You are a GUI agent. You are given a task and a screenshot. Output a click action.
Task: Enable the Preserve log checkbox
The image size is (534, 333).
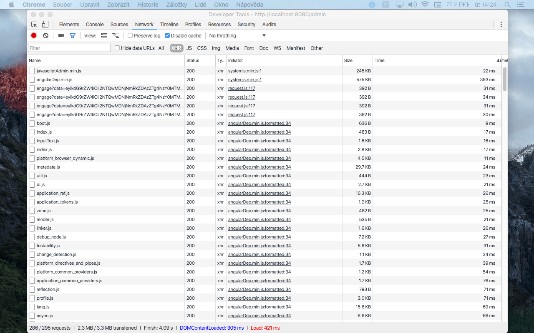(130, 36)
